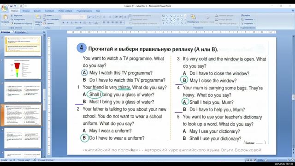
Task: Click the clear formatting icon
Action: [x=98, y=17]
